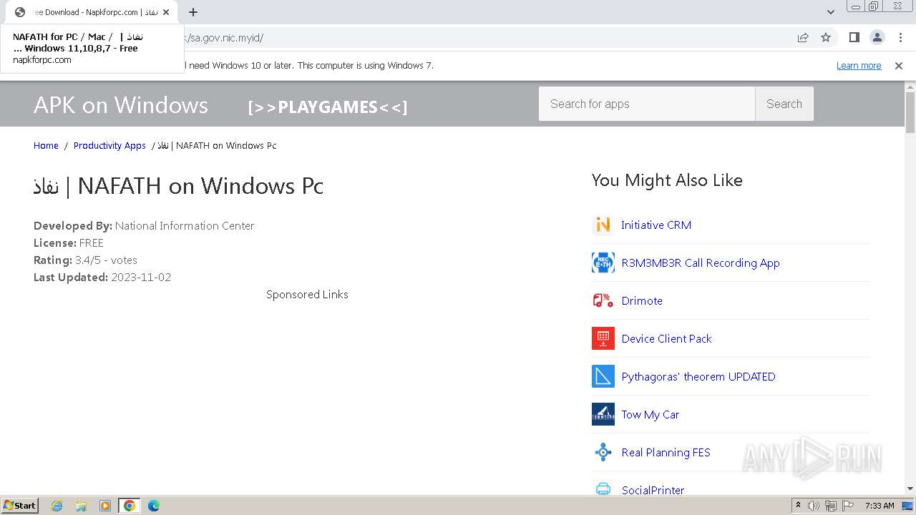
Task: Open Pythagoras' theorem UPDATED link
Action: [698, 376]
